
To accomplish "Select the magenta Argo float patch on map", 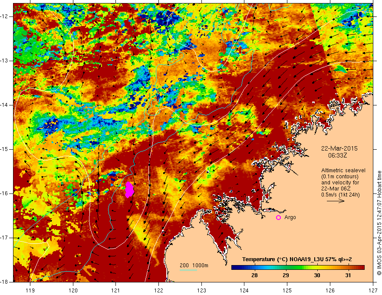I will coord(129,190).
